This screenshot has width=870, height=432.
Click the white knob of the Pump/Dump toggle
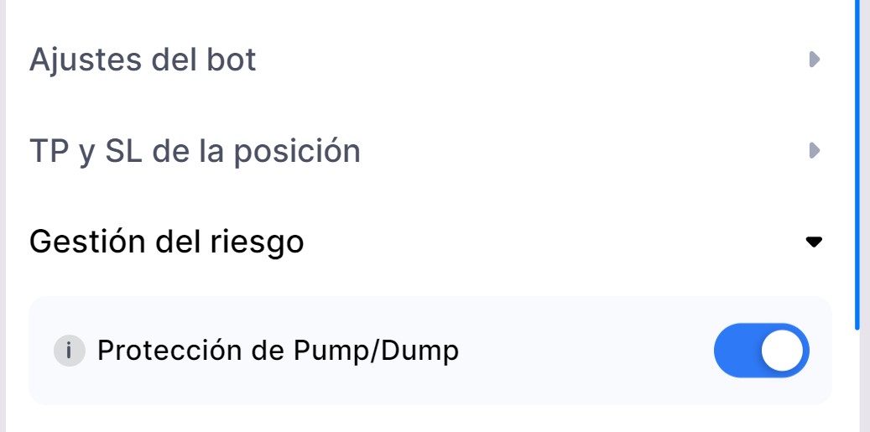coord(783,351)
